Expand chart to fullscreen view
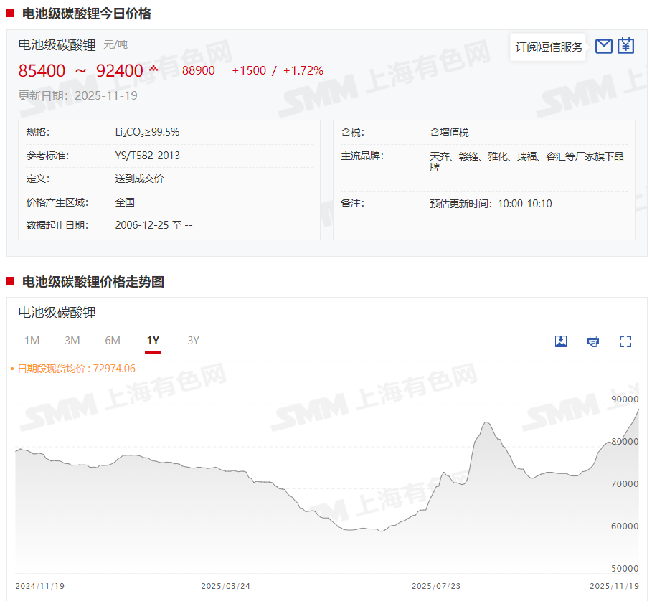 click(x=625, y=341)
